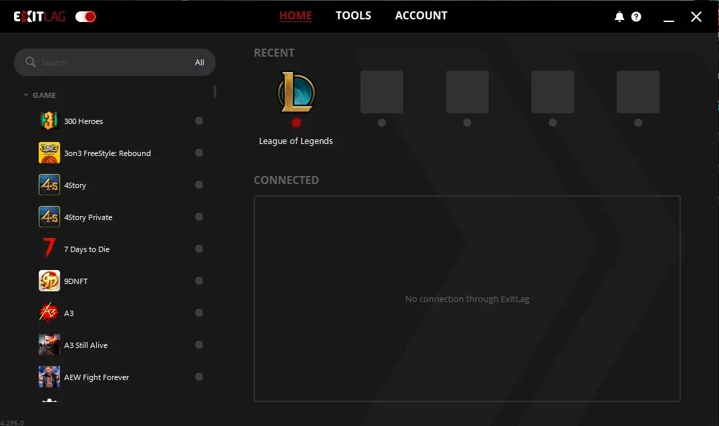
Task: Click the A3 Still Alive name
Action: pyautogui.click(x=85, y=345)
